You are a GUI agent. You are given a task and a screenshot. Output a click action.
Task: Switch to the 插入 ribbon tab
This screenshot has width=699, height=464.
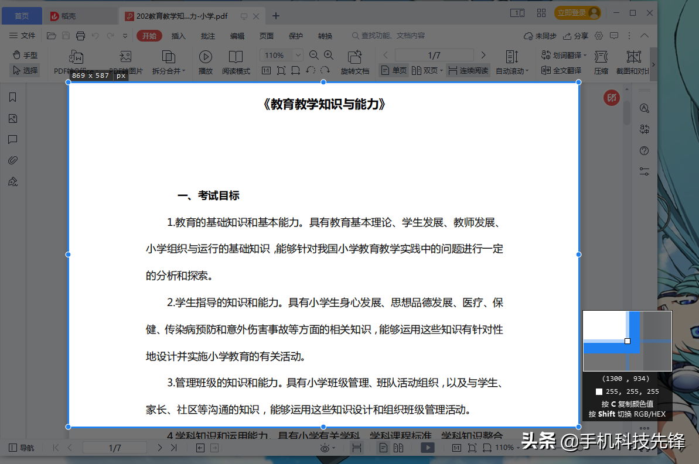pyautogui.click(x=178, y=36)
